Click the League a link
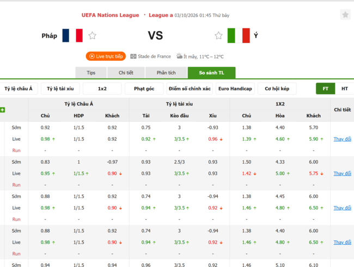Viewport: 354px width, 267px height. point(161,15)
